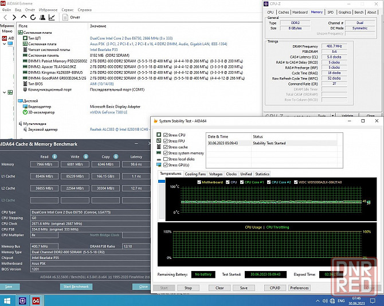Click the Copy info icon in benchmark window
Screen dimensions: 384x306
116,156
